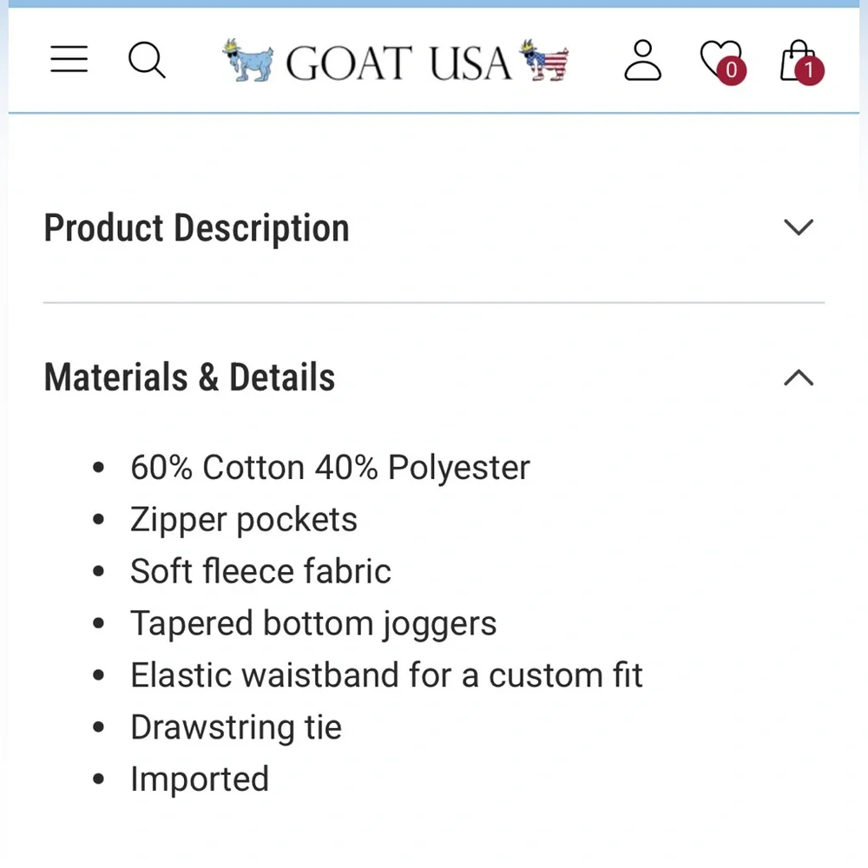Click the cart count badge showing 1
The width and height of the screenshot is (868, 868).
(809, 70)
